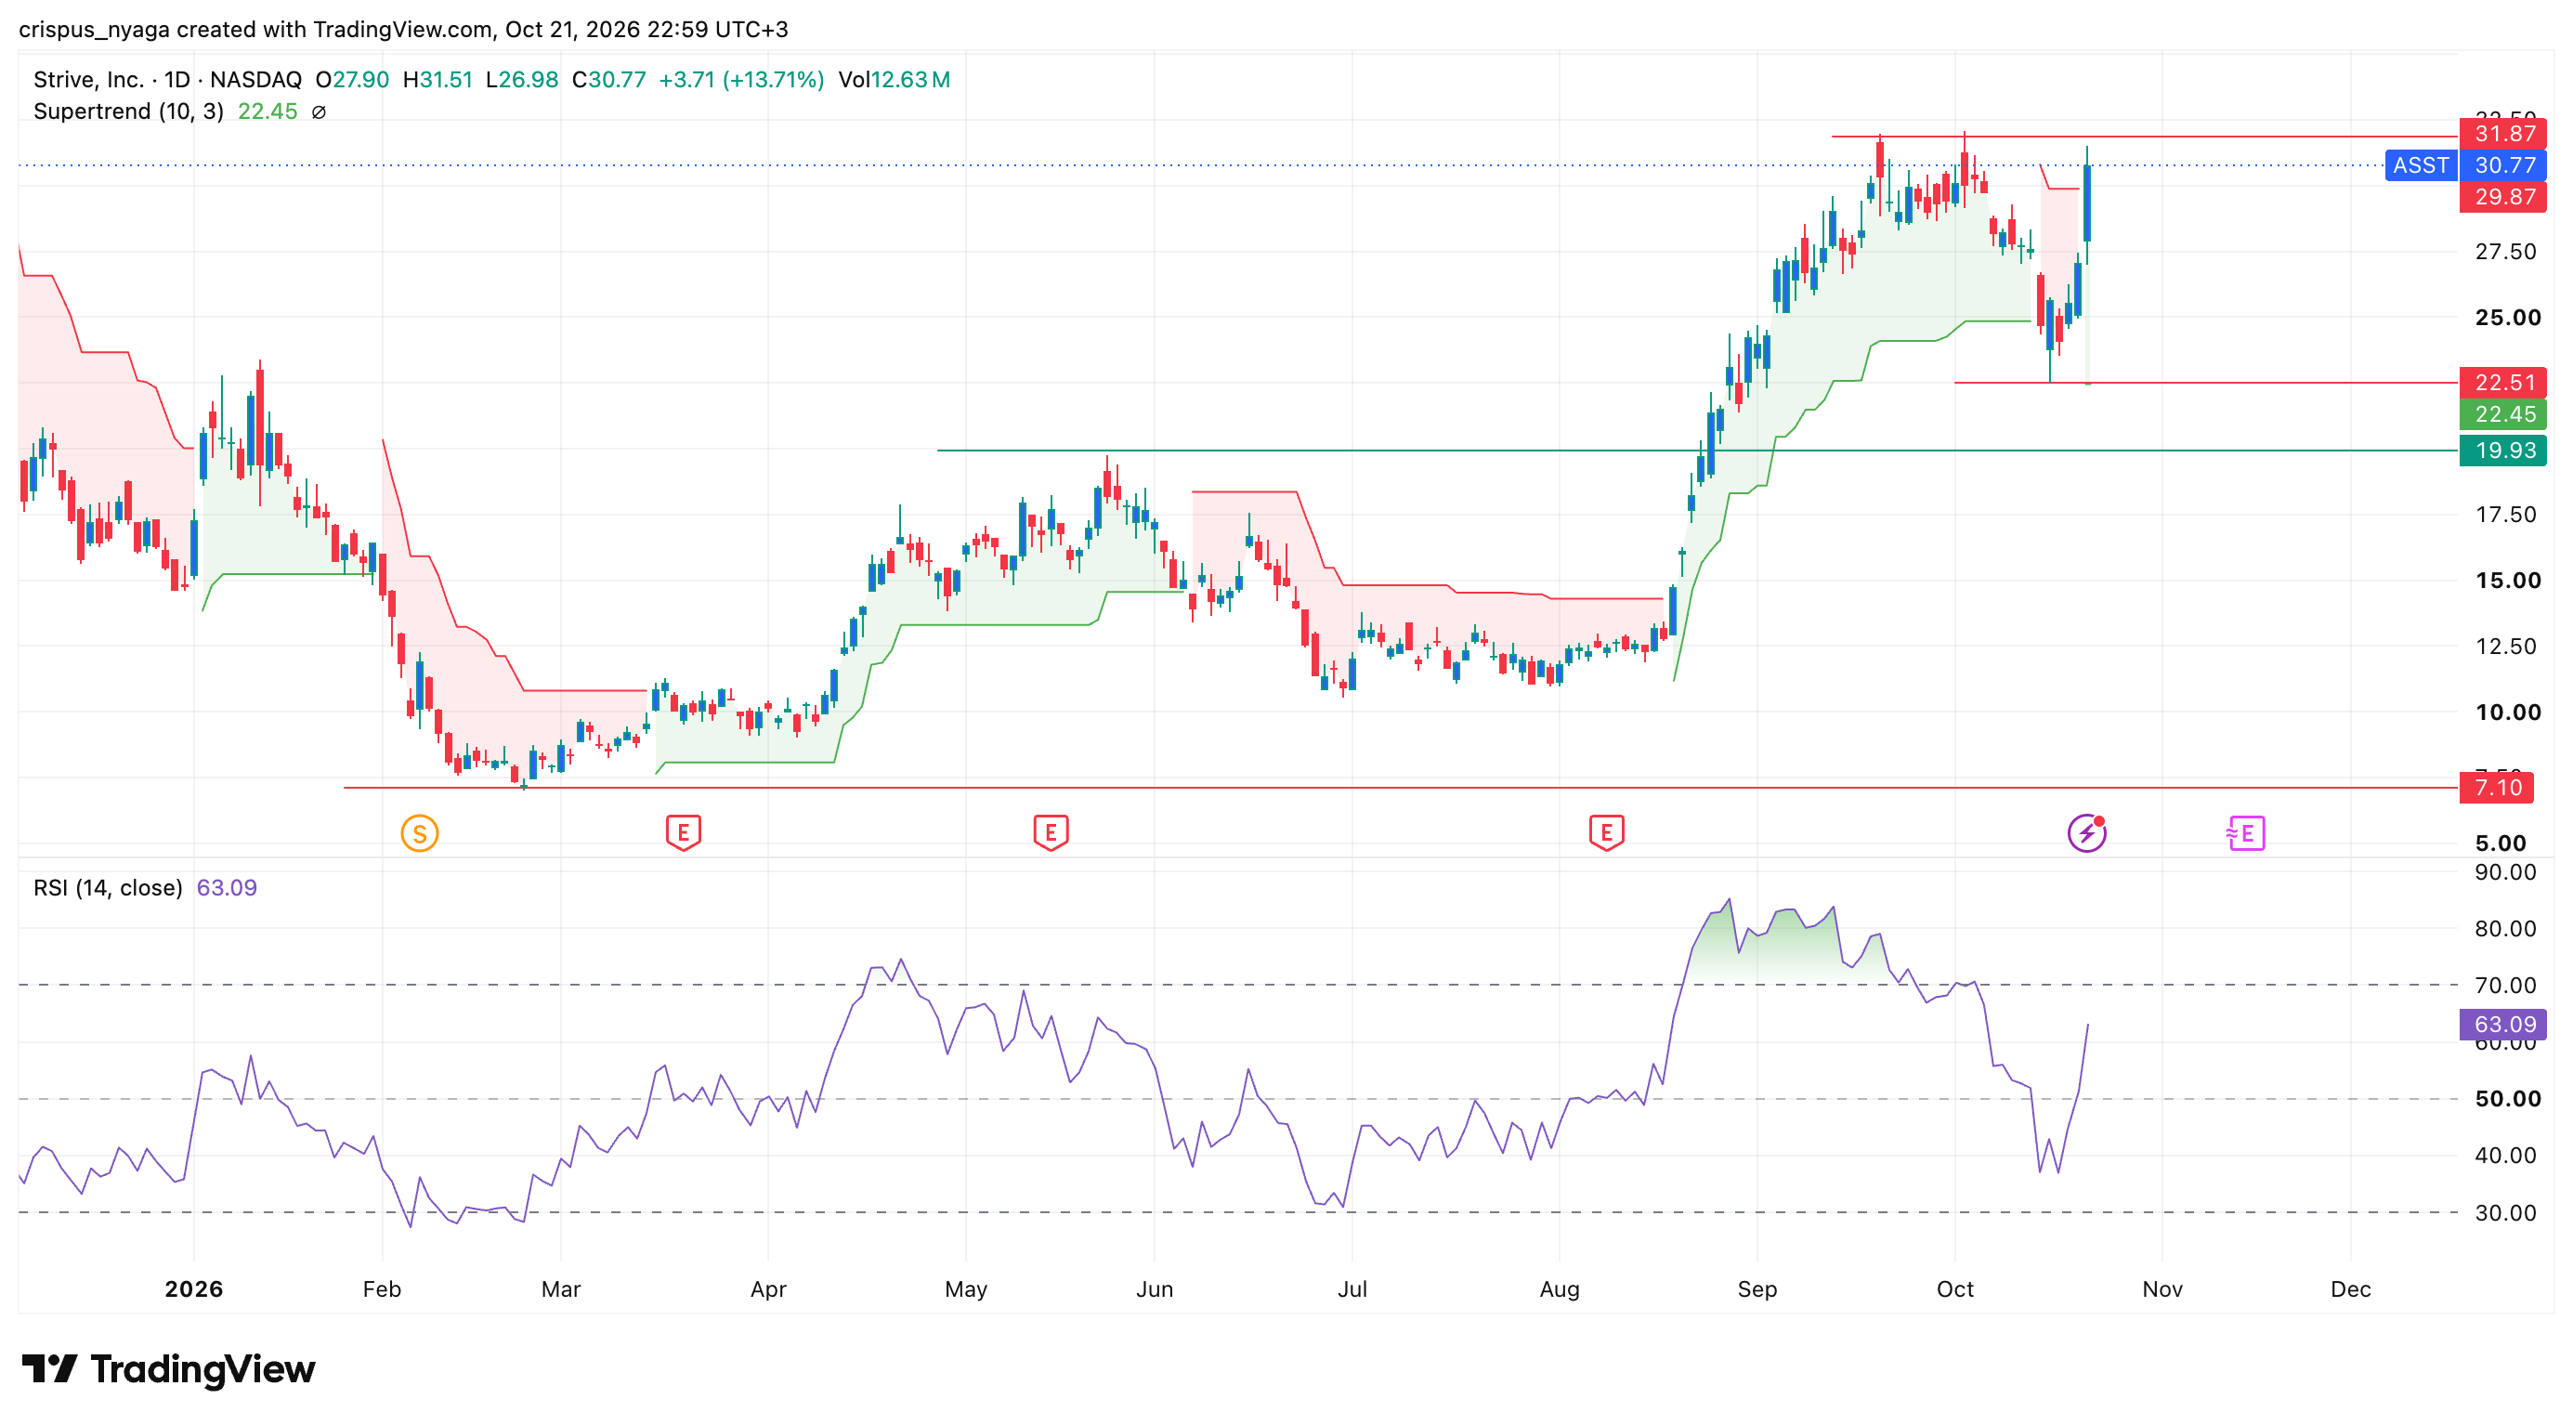This screenshot has height=1425, width=2573.
Task: Click the Jul label on time axis
Action: tap(1352, 1289)
